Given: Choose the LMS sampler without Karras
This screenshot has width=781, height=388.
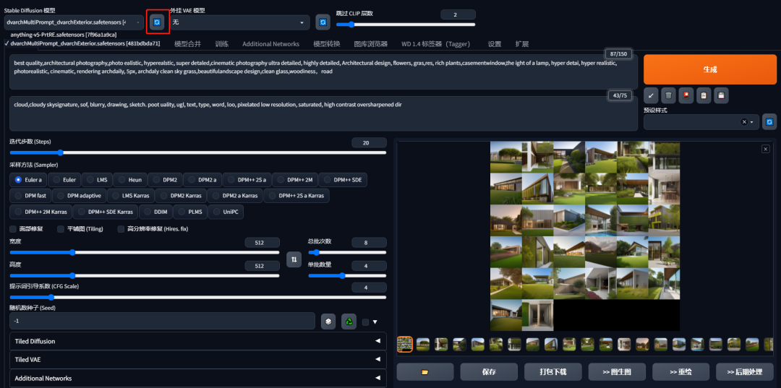Looking at the screenshot, I should pyautogui.click(x=97, y=180).
